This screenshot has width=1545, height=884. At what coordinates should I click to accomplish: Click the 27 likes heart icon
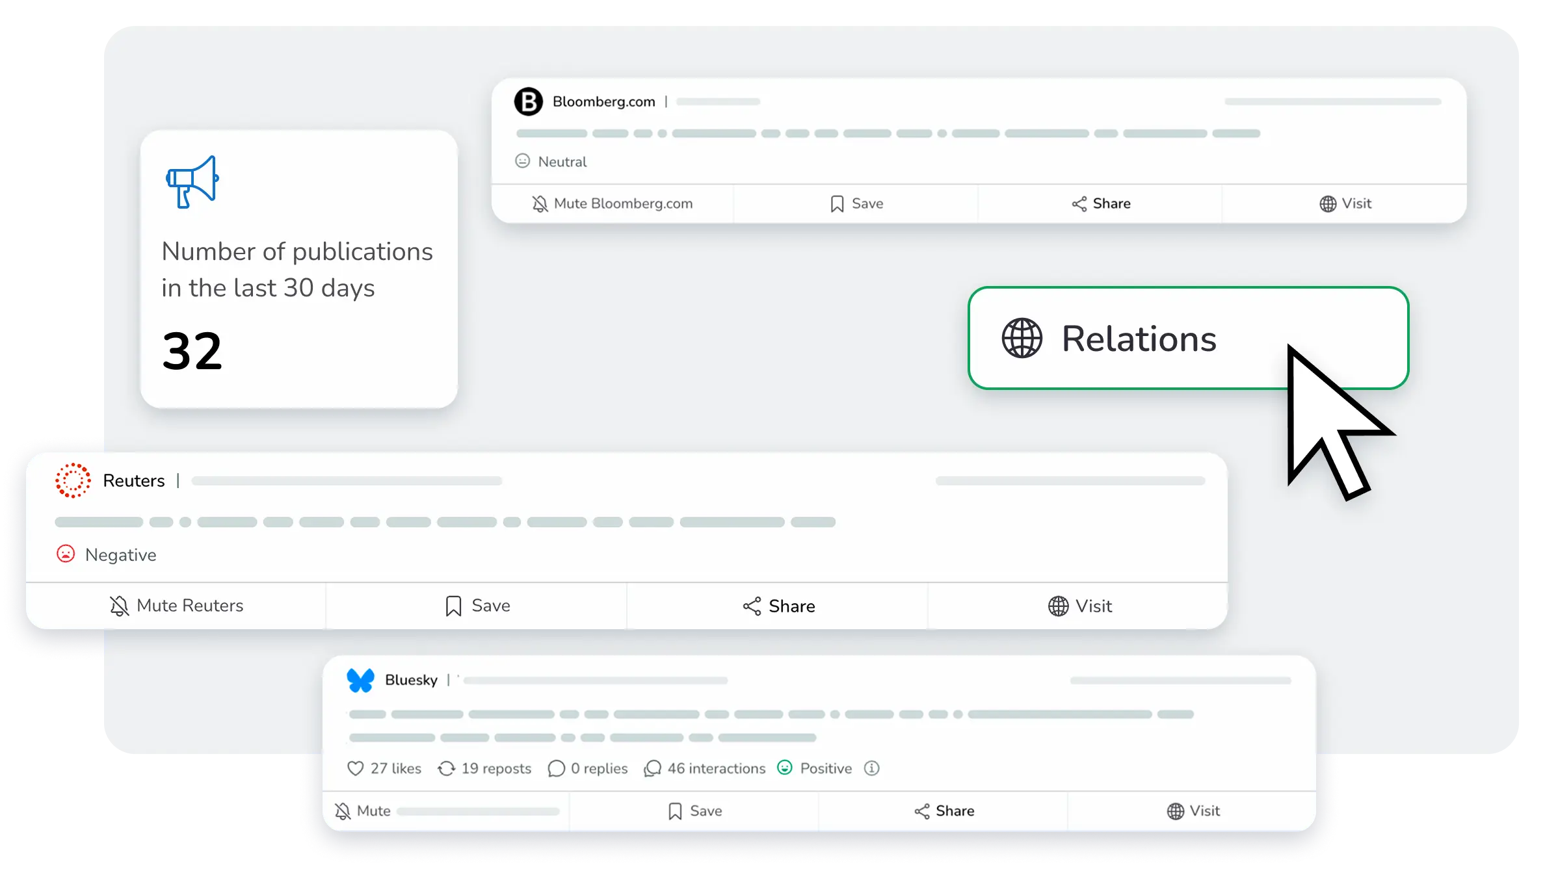pos(356,769)
